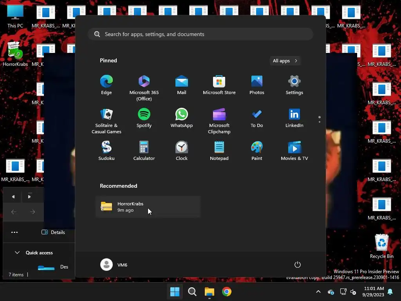The width and height of the screenshot is (401, 301).
Task: Click the Start menu search box
Action: (200, 34)
